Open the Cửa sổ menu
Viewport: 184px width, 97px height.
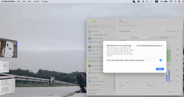coord(36,1)
